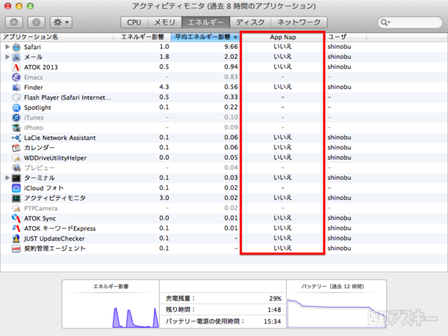Select the カレンダー process name

pyautogui.click(x=39, y=148)
